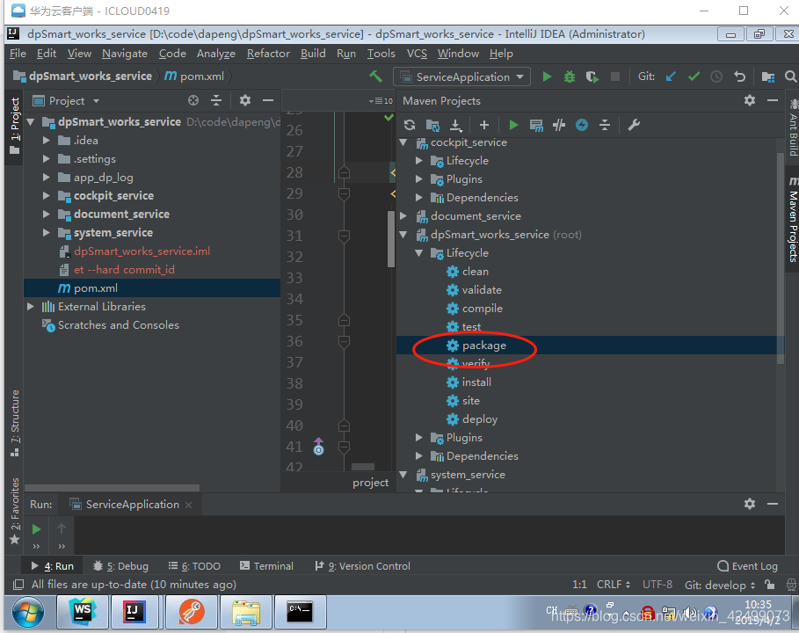Generate sources and update folders icon
This screenshot has width=799, height=633.
[x=432, y=125]
